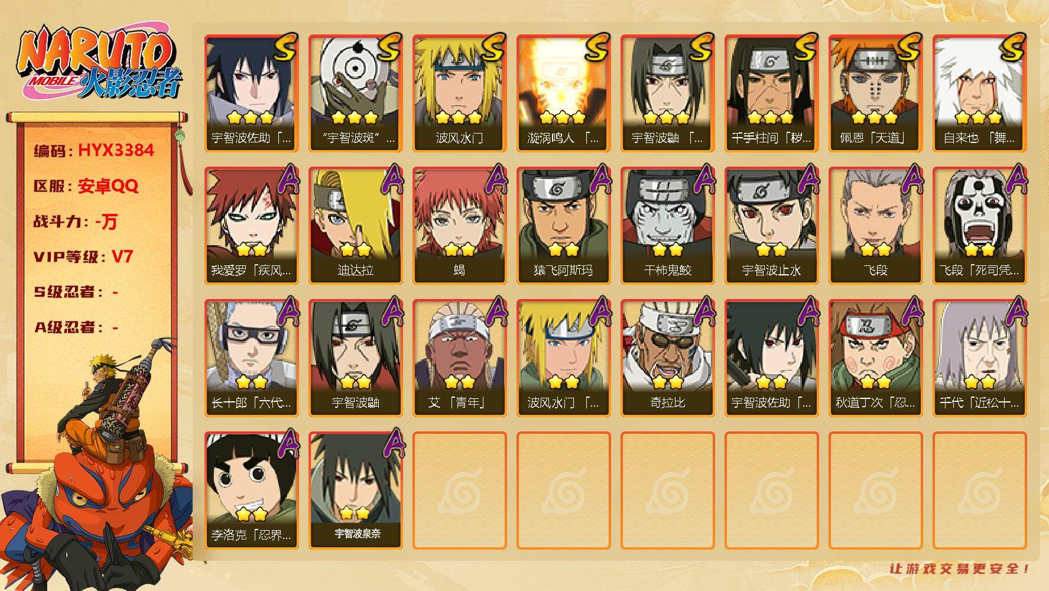1049x591 pixels.
Task: Click the star rating on 漩涡鸣人 card
Action: (x=563, y=117)
